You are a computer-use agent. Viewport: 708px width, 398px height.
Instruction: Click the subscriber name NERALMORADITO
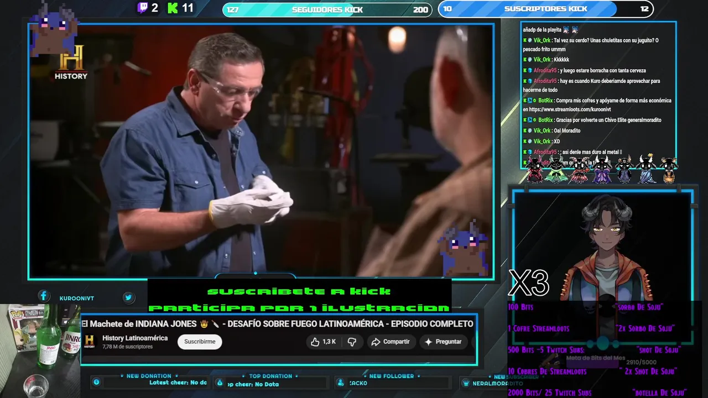click(498, 384)
